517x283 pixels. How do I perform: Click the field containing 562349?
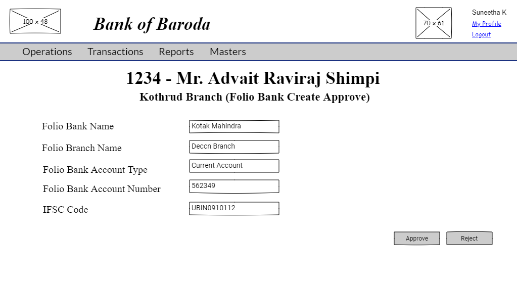pos(234,186)
